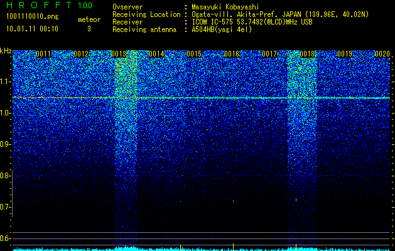Click the 0015 time marker

[194, 54]
